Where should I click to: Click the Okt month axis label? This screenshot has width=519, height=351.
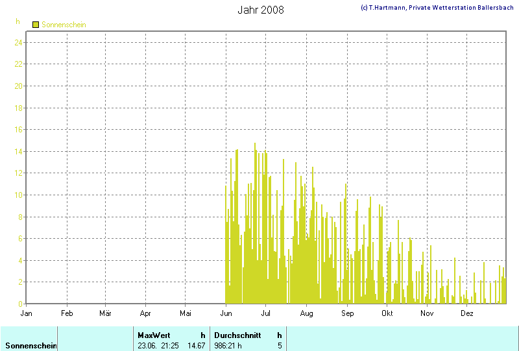[387, 313]
